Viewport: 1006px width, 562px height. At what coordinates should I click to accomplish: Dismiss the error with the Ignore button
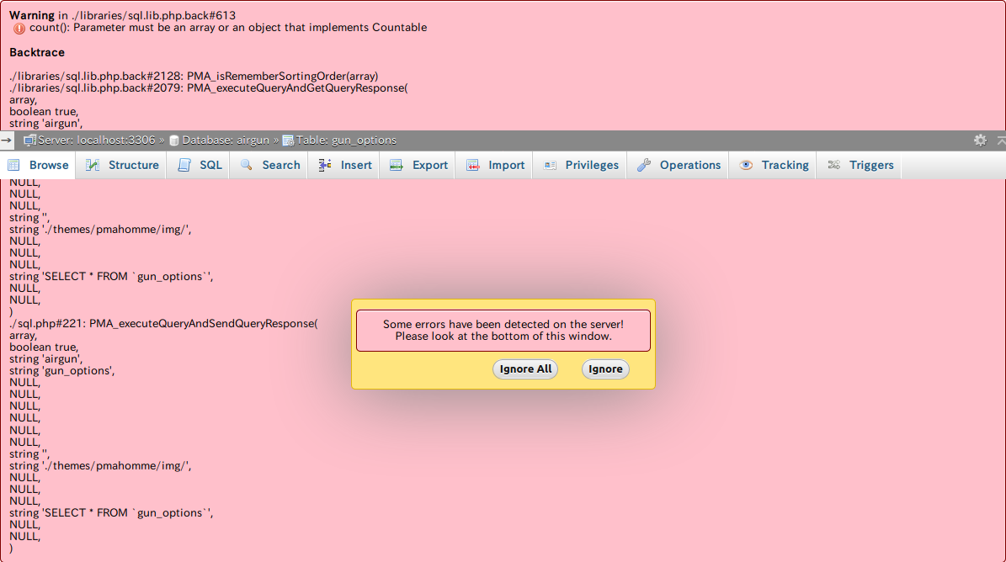click(x=605, y=368)
